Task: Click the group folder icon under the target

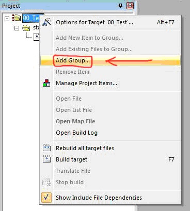Action: click(26, 28)
